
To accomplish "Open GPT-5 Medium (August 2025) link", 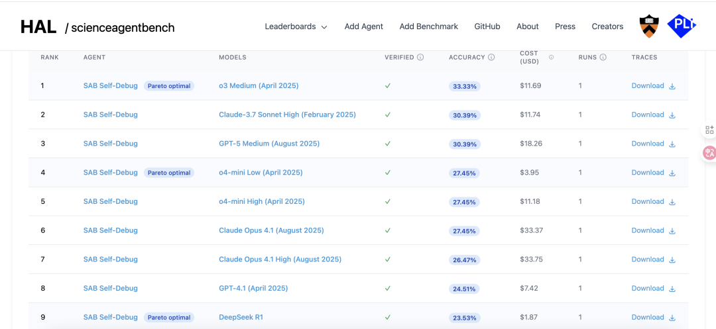I will coord(269,144).
